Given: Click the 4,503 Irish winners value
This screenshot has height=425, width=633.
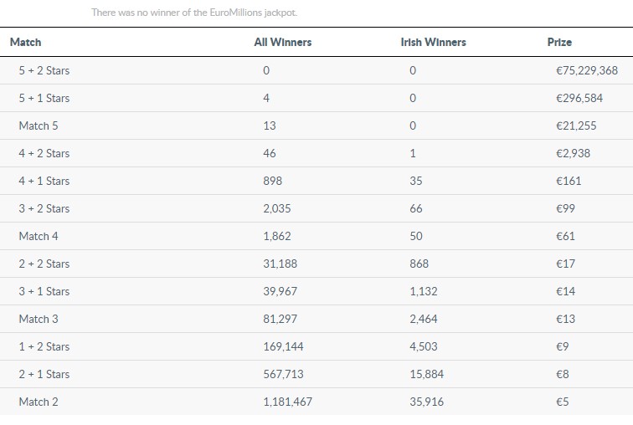Looking at the screenshot, I should pyautogui.click(x=423, y=347).
